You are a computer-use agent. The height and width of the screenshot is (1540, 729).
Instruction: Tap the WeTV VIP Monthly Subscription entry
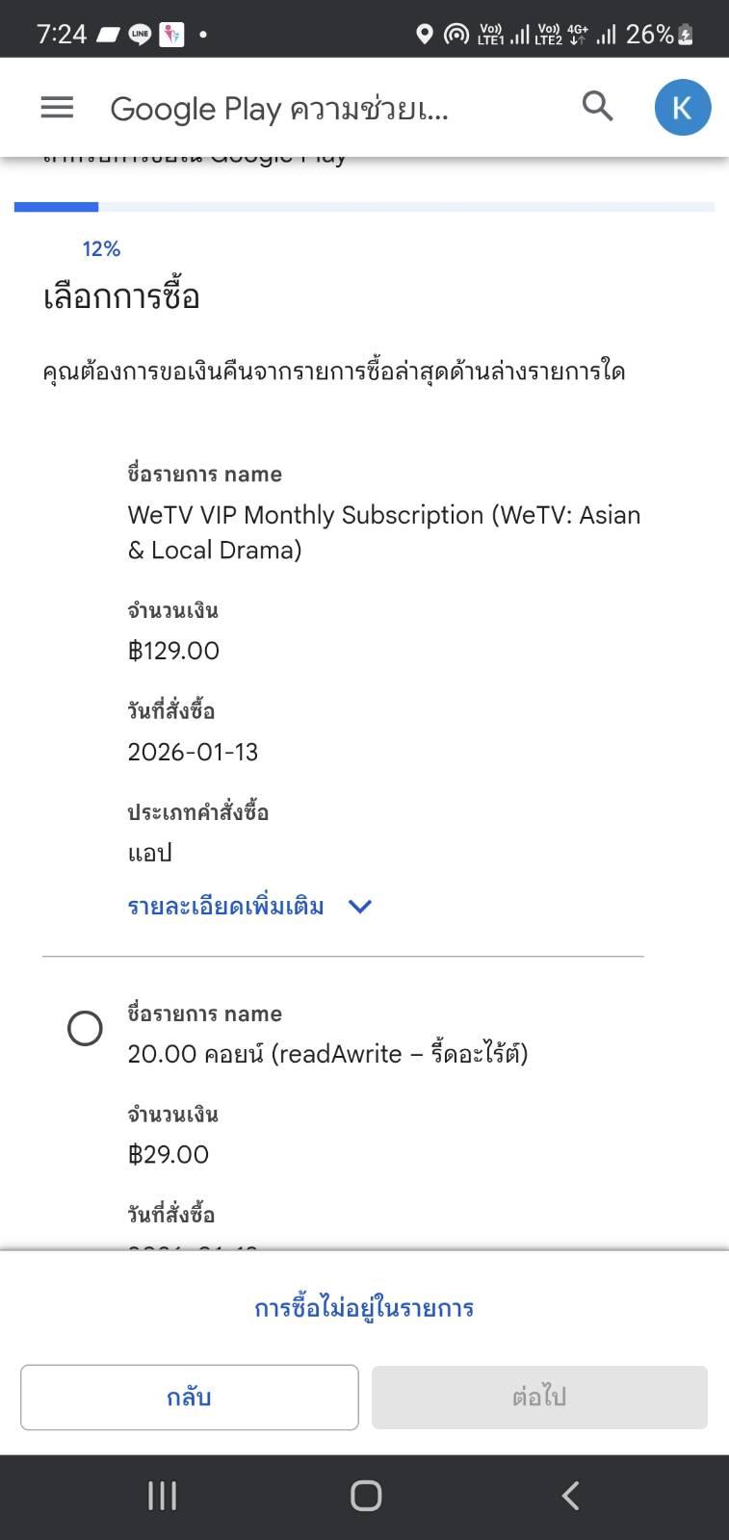pyautogui.click(x=383, y=532)
